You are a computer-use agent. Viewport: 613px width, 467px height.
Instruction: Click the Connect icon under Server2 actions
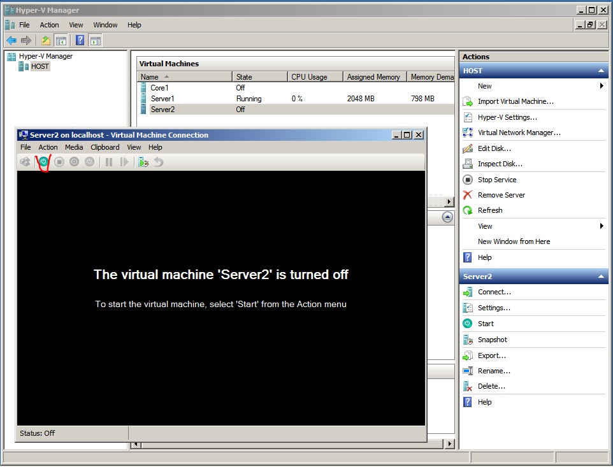coord(468,292)
